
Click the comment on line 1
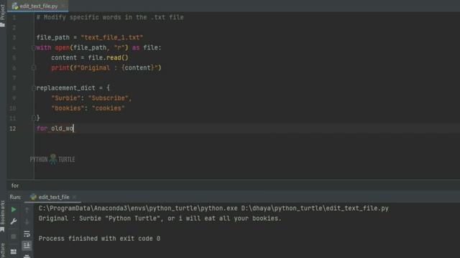point(110,17)
